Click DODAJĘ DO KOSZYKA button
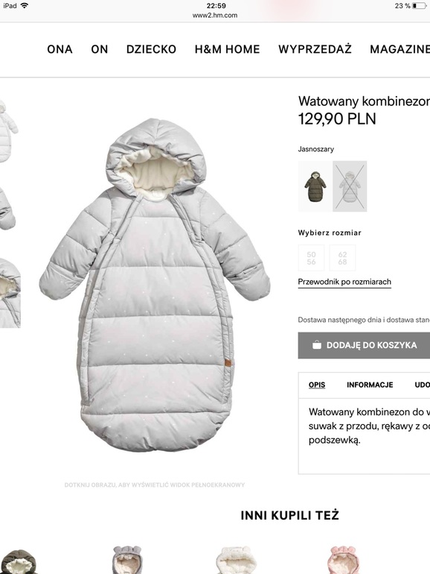 click(x=364, y=345)
